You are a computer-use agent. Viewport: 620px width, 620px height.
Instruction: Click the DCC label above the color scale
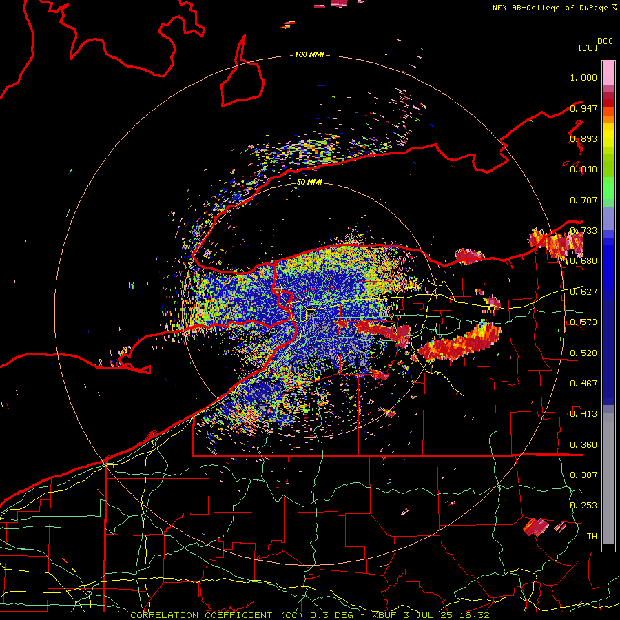coord(605,41)
